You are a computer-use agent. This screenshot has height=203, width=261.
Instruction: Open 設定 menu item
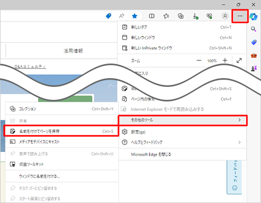point(182,132)
